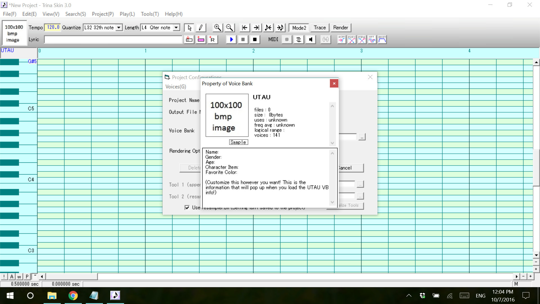Screen dimensions: 540x304
Task: Open the Tools(T) menu
Action: click(x=150, y=14)
